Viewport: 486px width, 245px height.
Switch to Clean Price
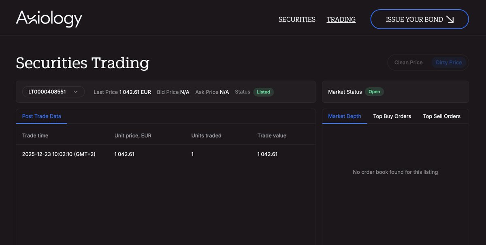click(x=408, y=62)
